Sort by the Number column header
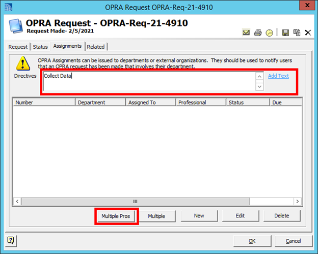The height and width of the screenshot is (254, 318). pyautogui.click(x=44, y=102)
